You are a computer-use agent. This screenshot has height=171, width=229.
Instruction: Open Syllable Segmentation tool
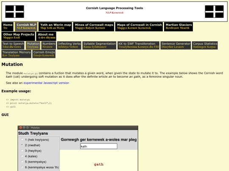pos(99,45)
